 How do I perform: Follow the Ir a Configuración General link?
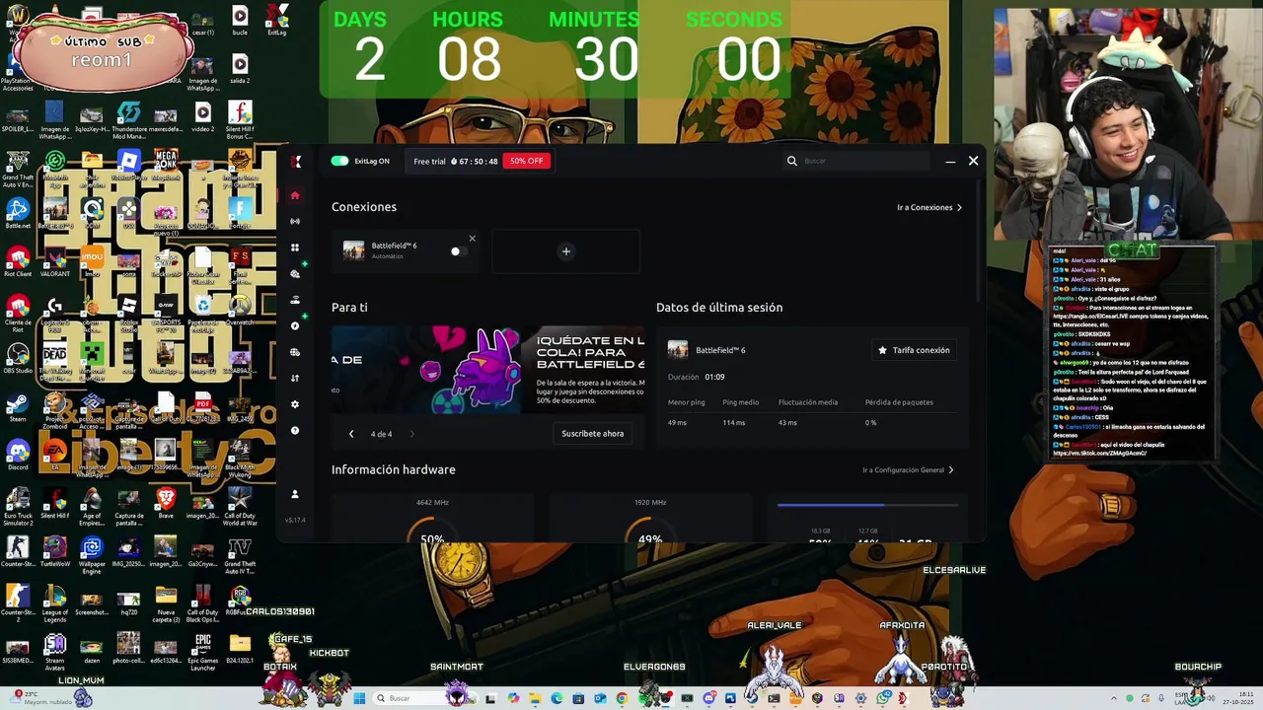tap(908, 470)
